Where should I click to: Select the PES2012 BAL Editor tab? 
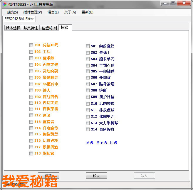coord(19,19)
